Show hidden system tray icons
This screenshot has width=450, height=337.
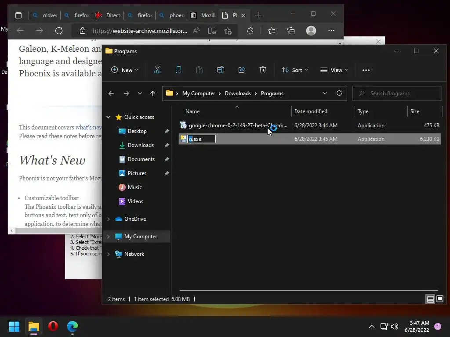click(372, 326)
